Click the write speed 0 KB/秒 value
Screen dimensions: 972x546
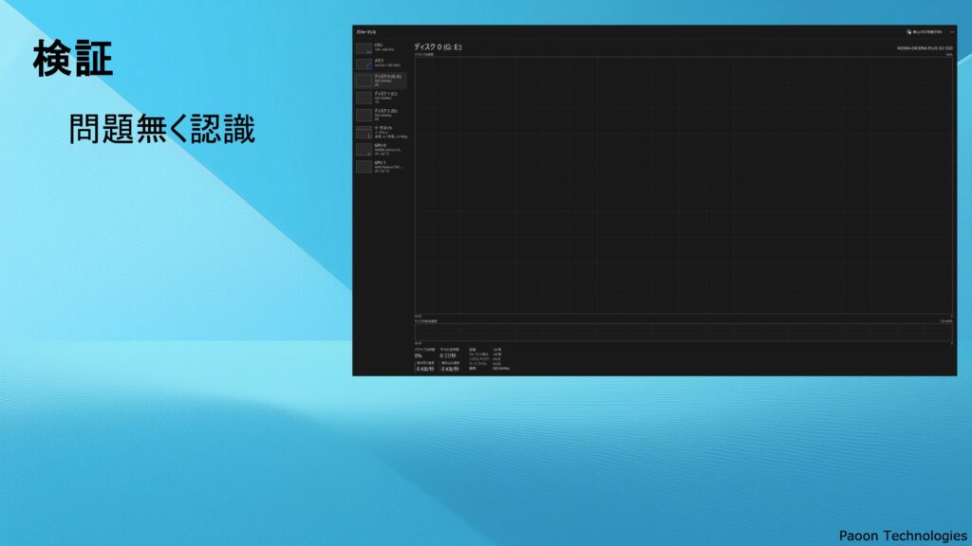450,368
